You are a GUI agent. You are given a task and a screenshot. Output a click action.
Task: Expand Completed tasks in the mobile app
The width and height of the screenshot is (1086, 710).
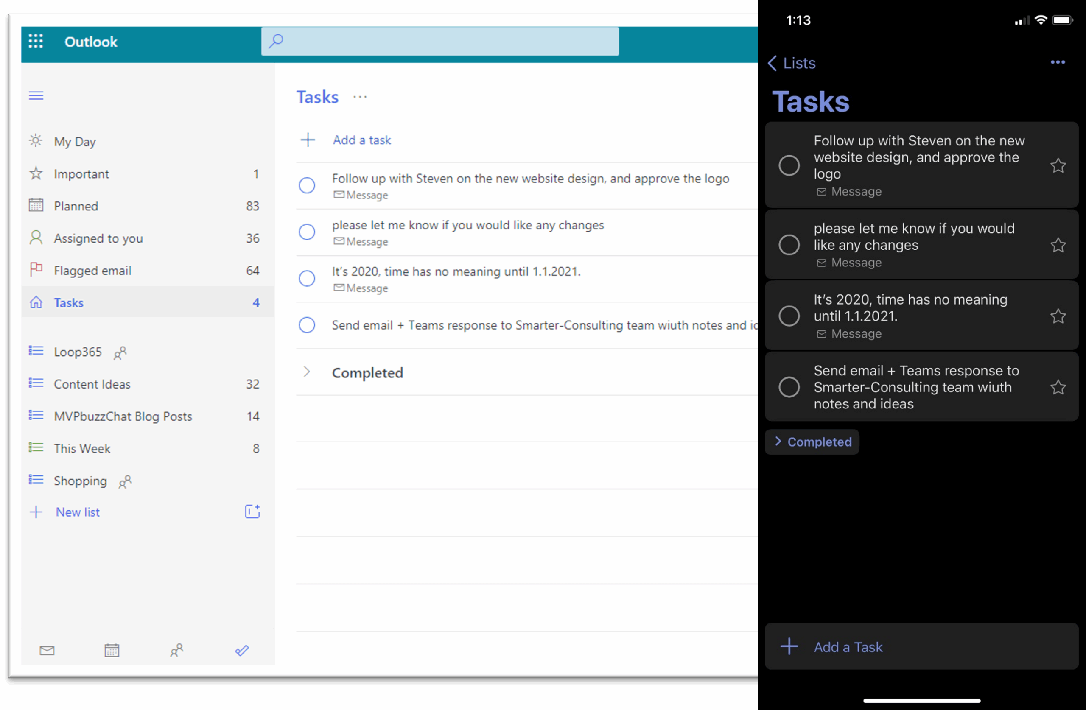click(x=812, y=442)
